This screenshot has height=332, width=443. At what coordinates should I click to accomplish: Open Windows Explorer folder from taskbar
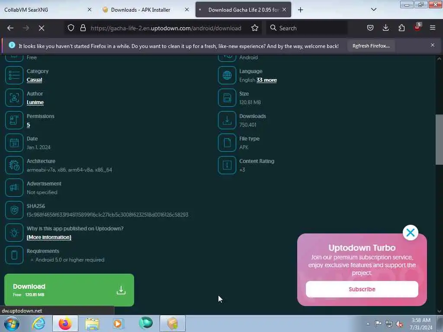click(x=92, y=323)
